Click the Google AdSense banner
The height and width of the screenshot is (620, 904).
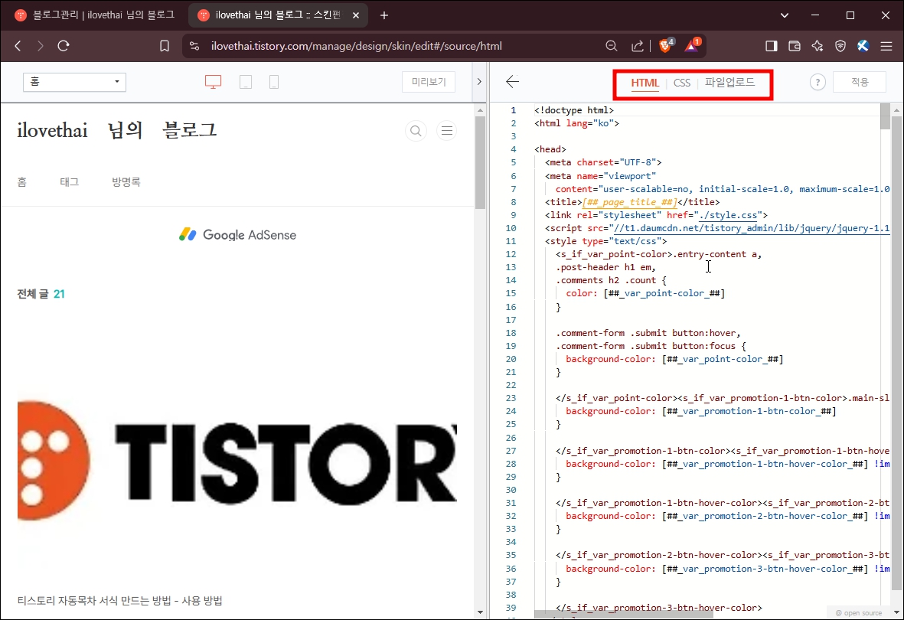(237, 235)
